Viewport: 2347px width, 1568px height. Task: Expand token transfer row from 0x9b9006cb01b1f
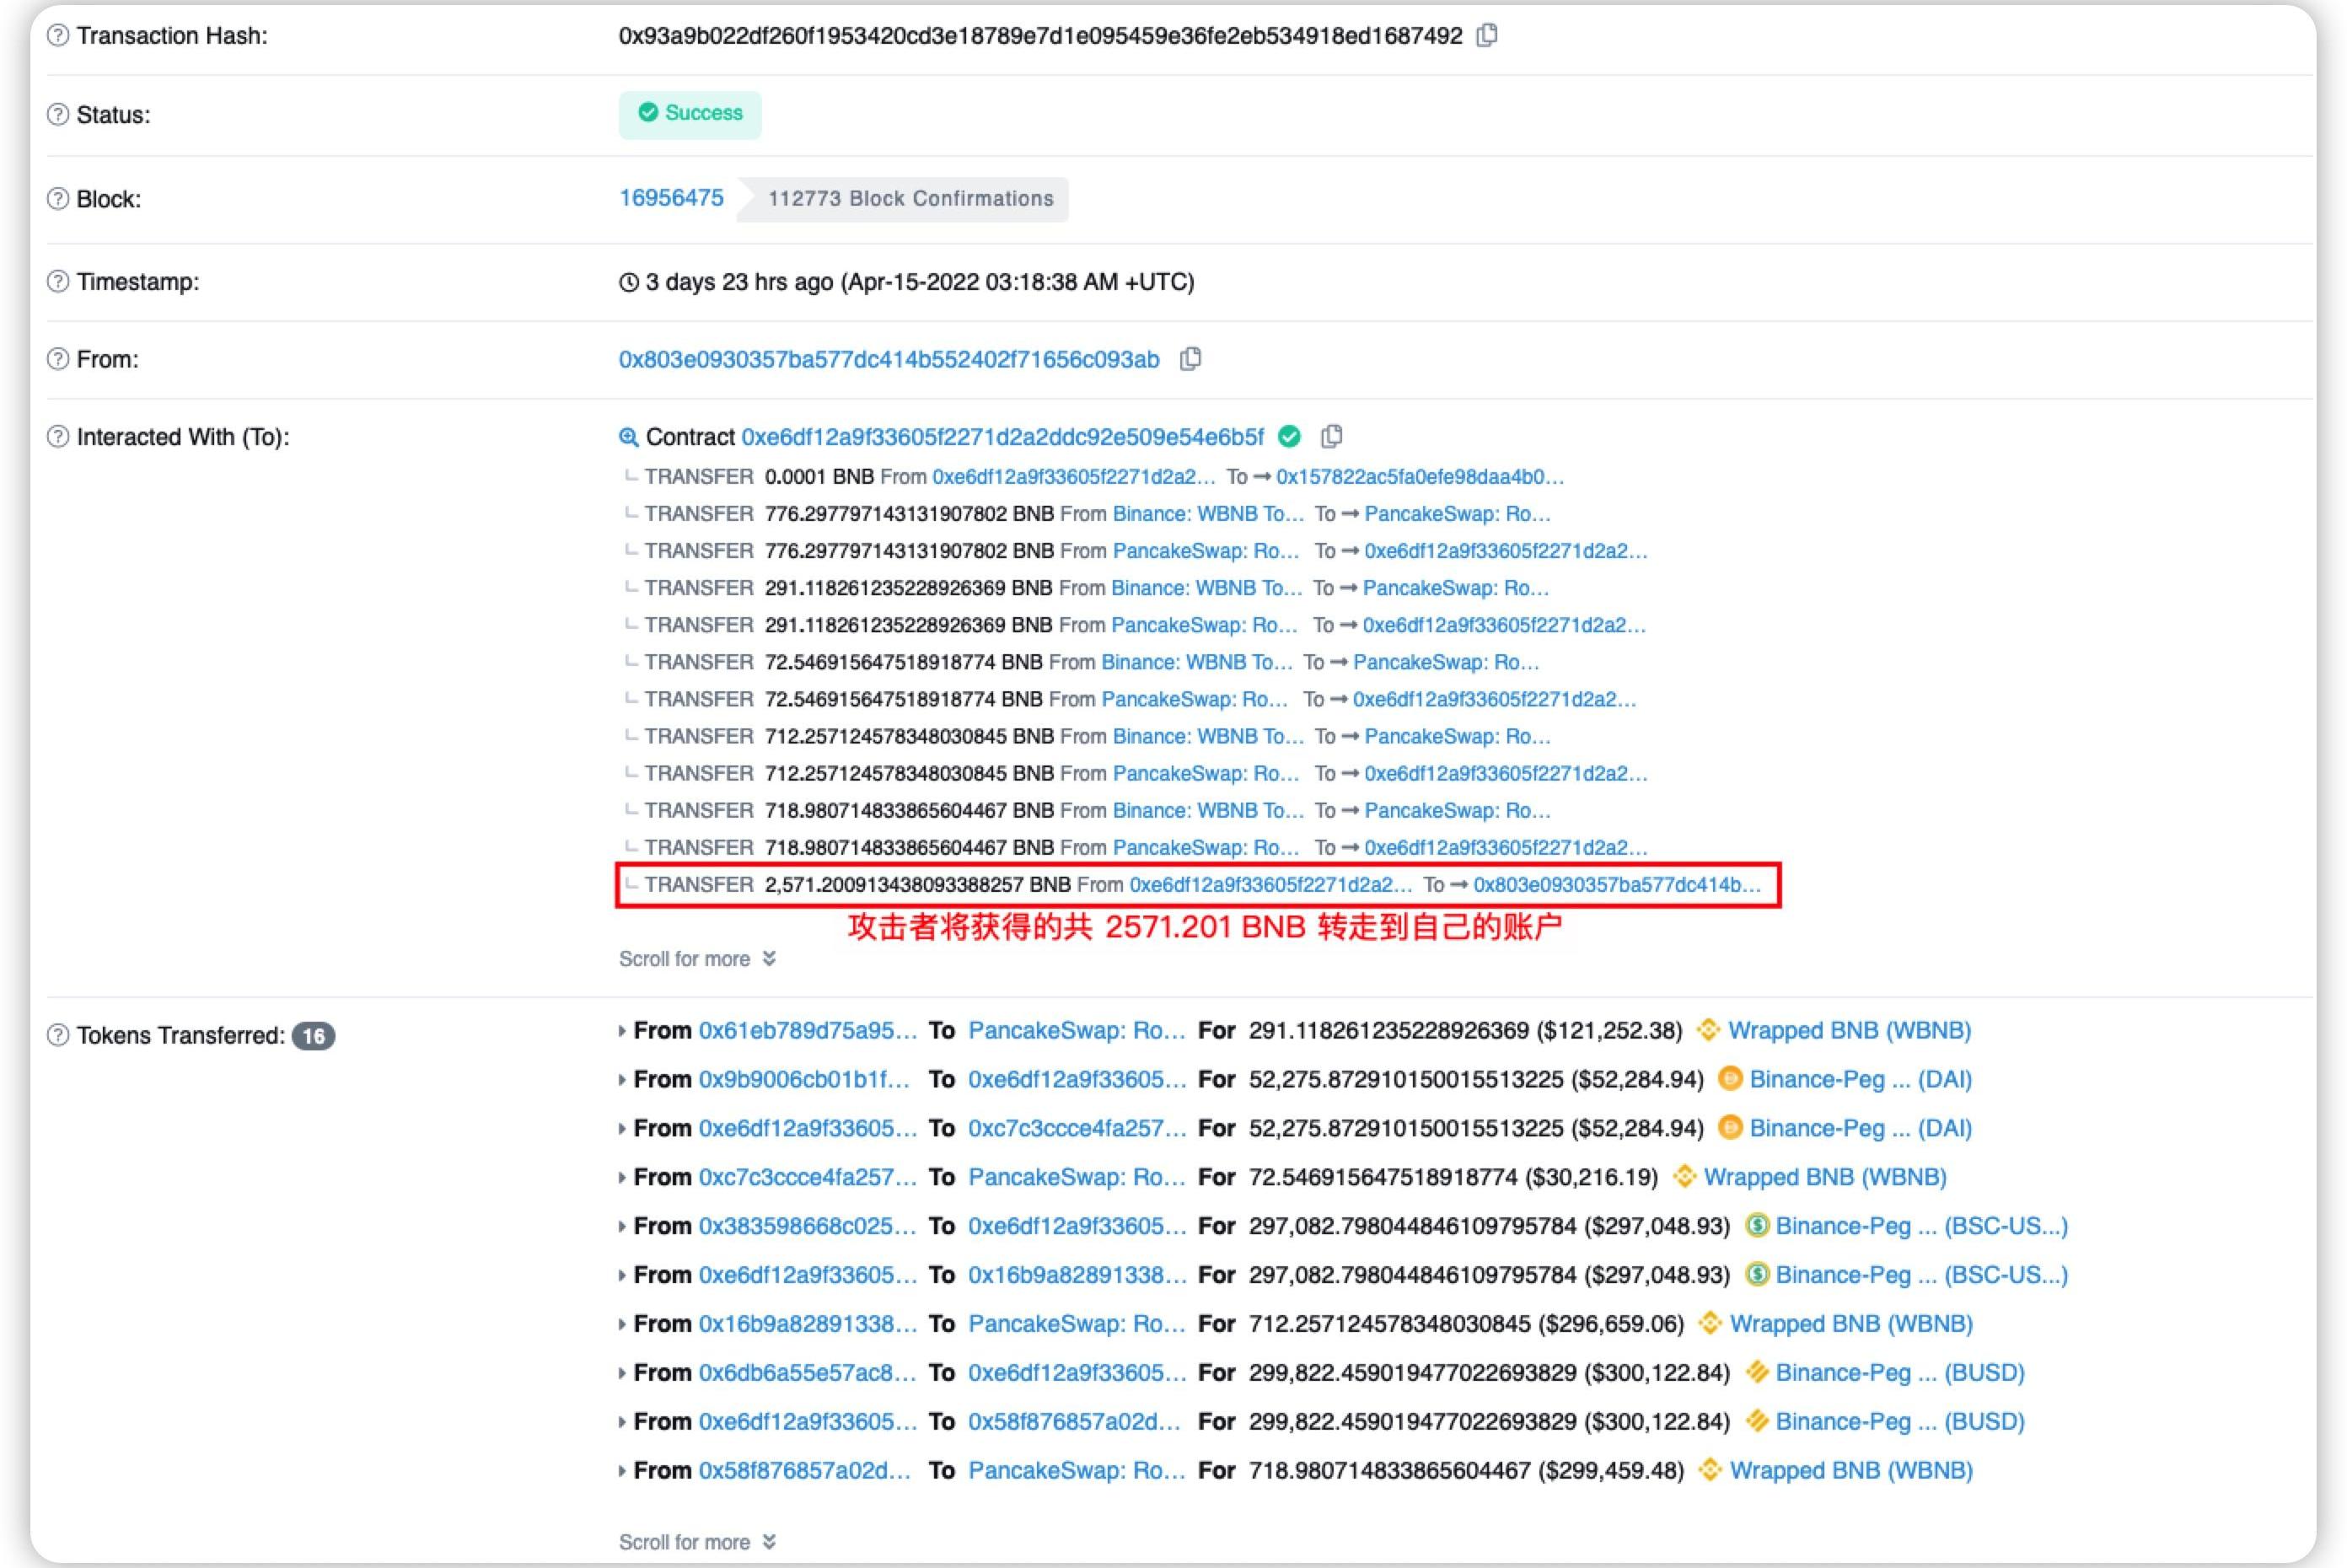click(622, 1080)
